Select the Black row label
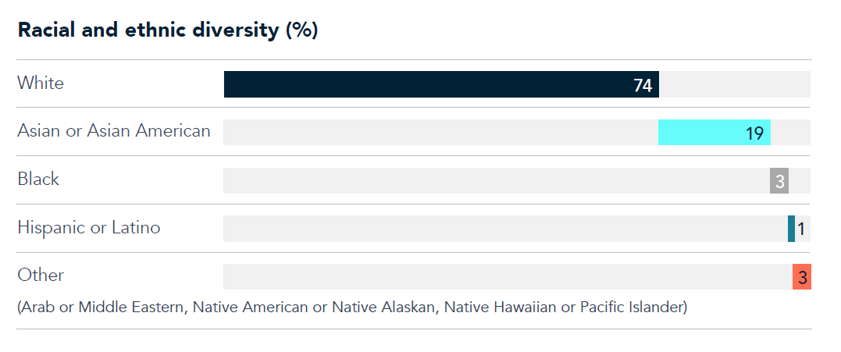This screenshot has width=841, height=352. (x=38, y=179)
